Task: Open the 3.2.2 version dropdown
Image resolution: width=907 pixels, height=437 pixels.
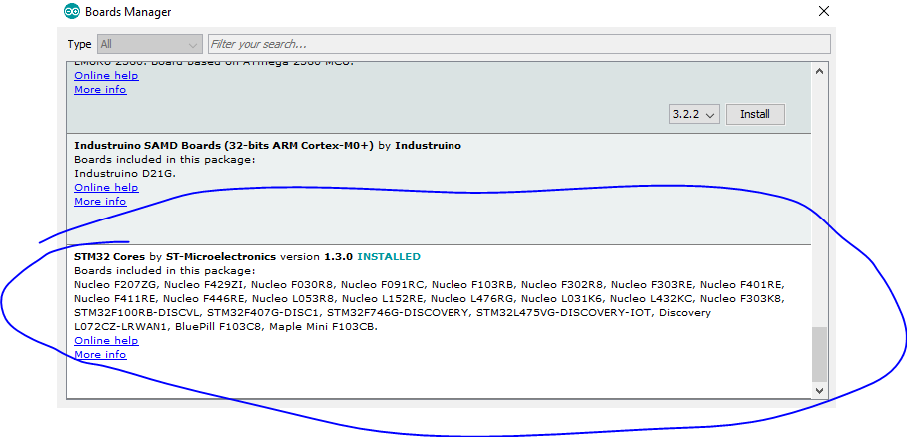Action: [694, 115]
